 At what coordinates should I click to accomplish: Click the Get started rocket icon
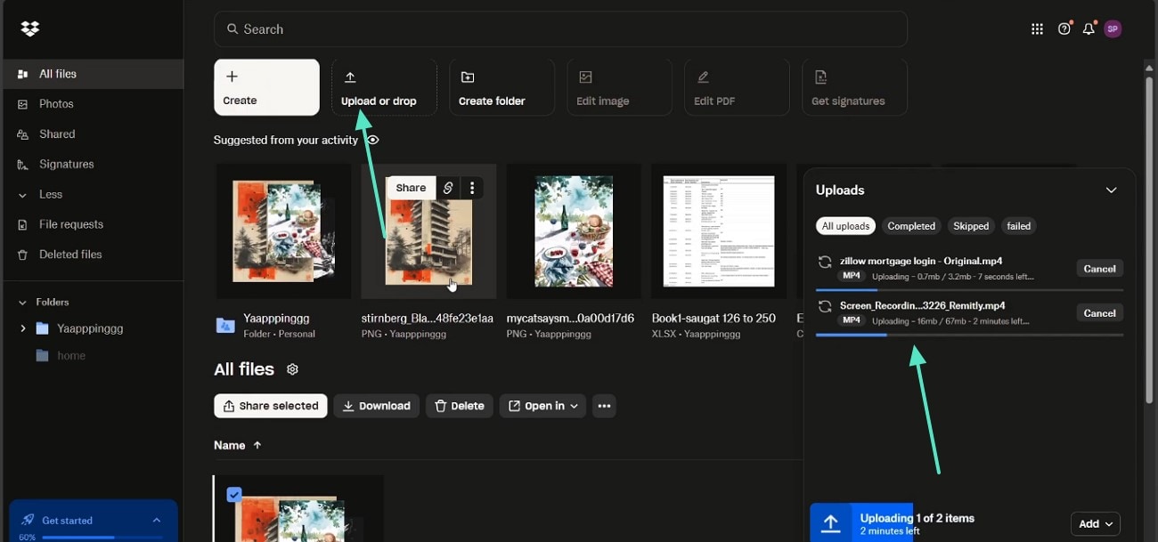point(28,521)
